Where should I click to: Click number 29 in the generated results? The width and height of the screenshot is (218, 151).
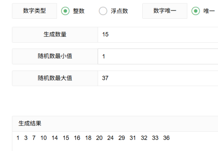coord(122,138)
